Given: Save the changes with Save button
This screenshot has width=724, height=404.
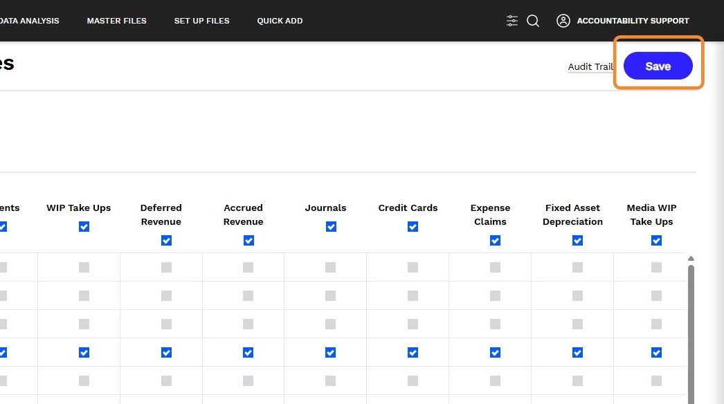Looking at the screenshot, I should [658, 66].
